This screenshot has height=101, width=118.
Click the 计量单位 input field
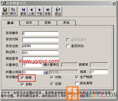(32, 65)
